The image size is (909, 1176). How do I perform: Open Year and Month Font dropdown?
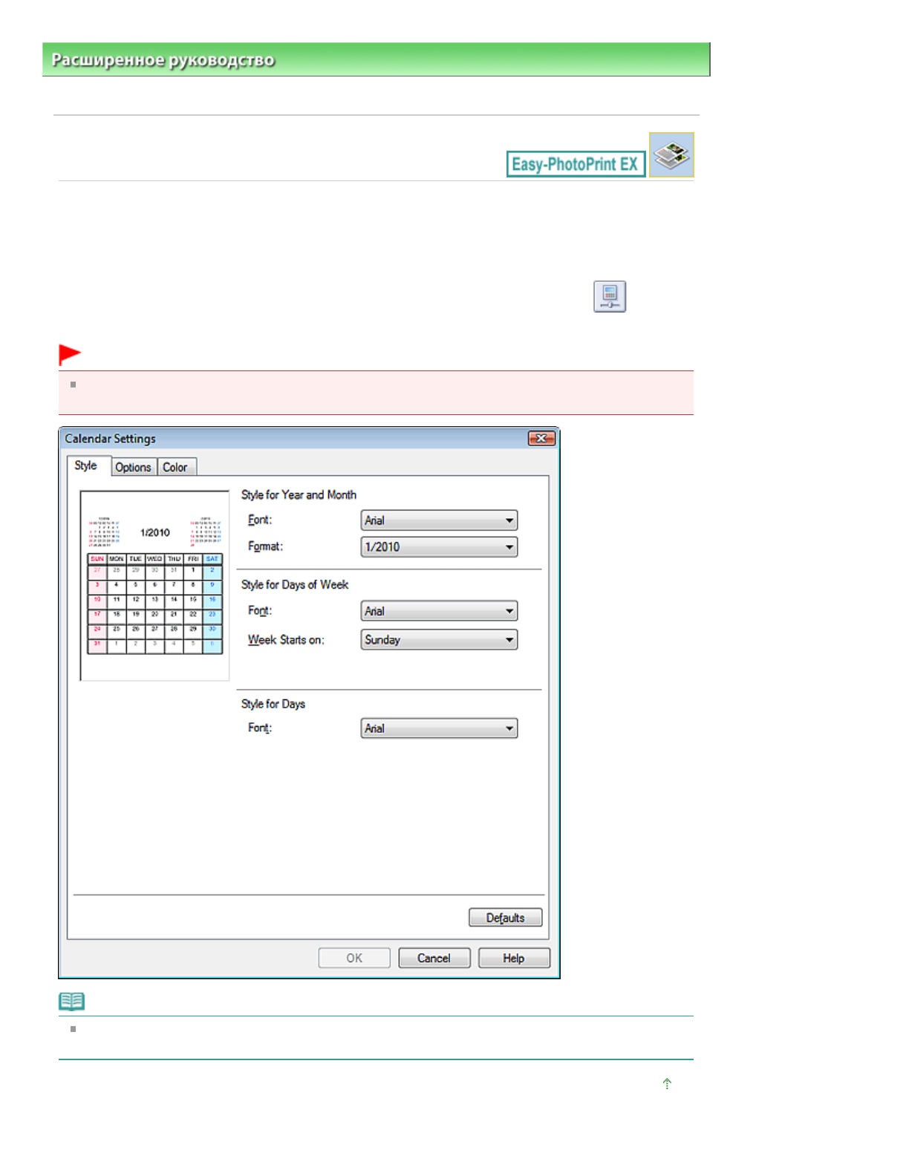coord(439,520)
